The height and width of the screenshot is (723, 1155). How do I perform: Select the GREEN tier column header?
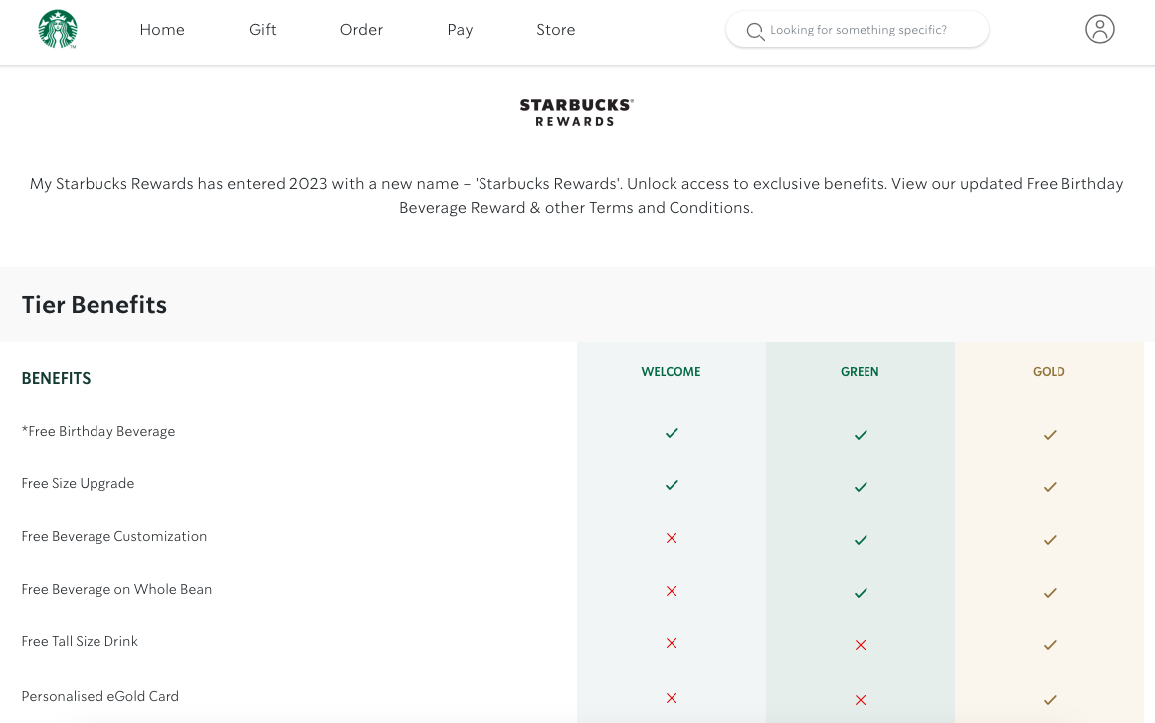(860, 372)
